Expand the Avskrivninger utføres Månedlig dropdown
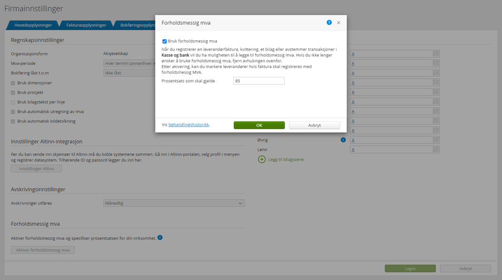The image size is (502, 280). tap(174, 203)
